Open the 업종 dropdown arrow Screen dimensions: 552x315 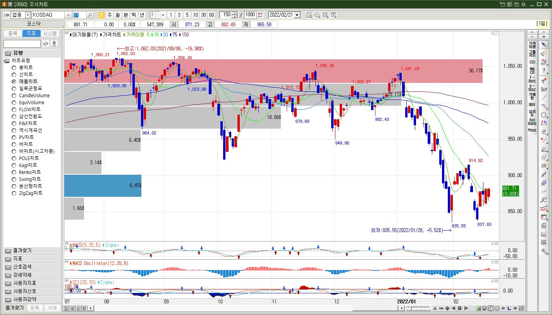(28, 15)
